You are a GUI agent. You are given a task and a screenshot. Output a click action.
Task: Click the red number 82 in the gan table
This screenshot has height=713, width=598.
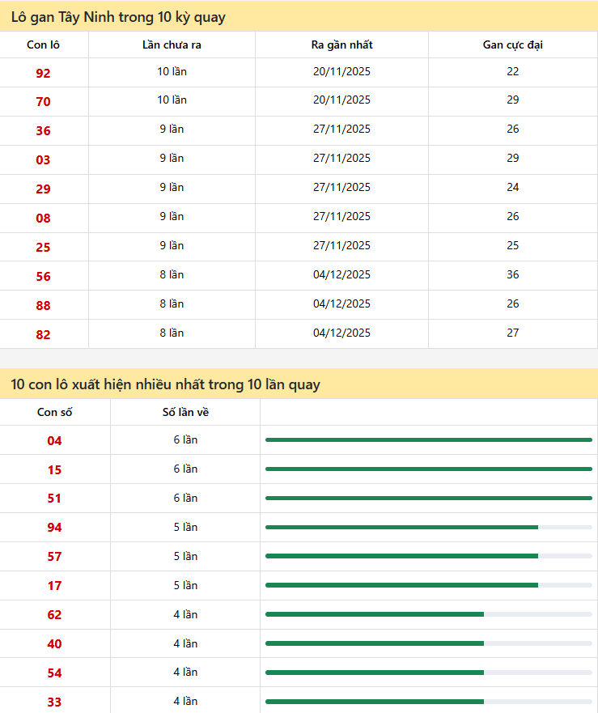click(x=43, y=334)
